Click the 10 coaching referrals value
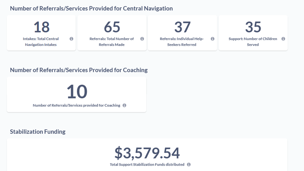304x171 pixels. pos(76,92)
